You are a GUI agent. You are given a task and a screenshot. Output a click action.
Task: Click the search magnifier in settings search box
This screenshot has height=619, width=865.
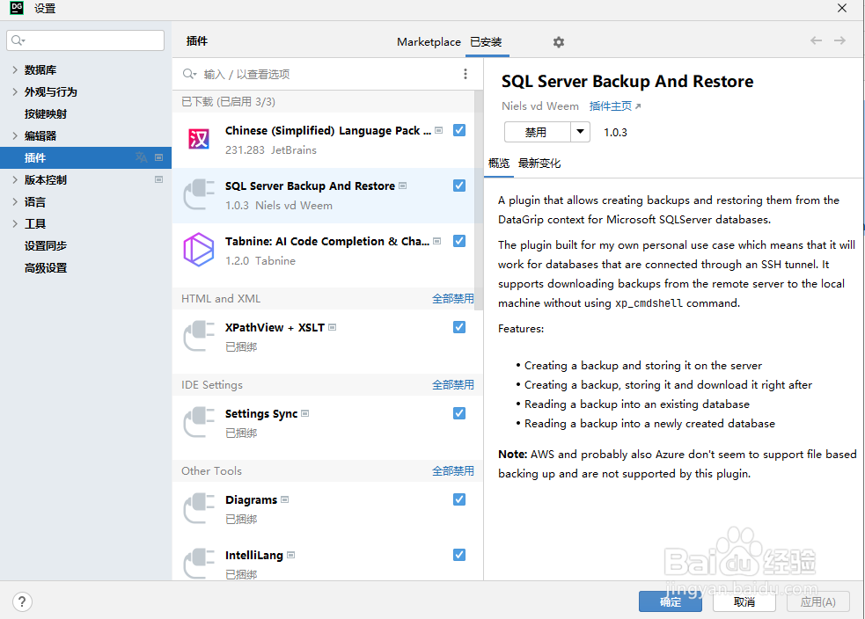18,40
